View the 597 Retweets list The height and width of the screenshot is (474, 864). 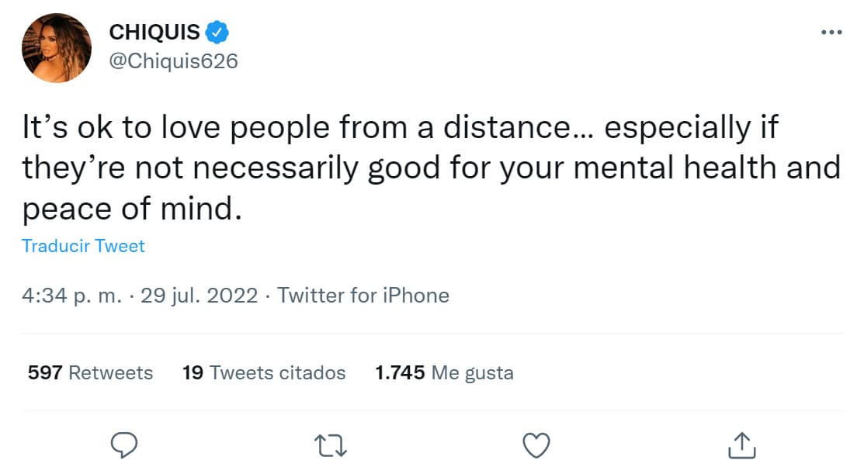[89, 372]
